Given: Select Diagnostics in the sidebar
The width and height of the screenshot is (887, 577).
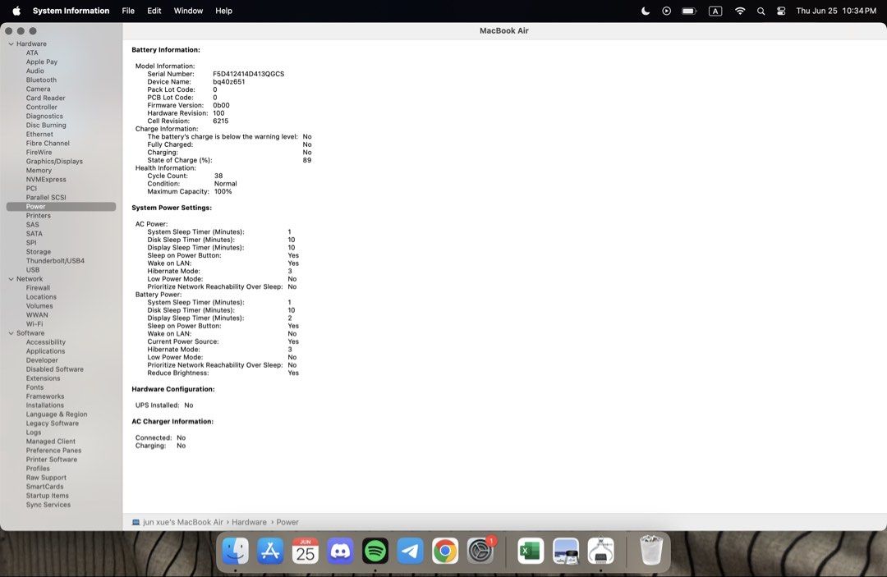Looking at the screenshot, I should [44, 116].
